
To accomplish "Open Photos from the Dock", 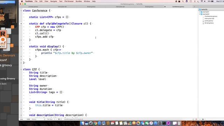I will (138, 123).
